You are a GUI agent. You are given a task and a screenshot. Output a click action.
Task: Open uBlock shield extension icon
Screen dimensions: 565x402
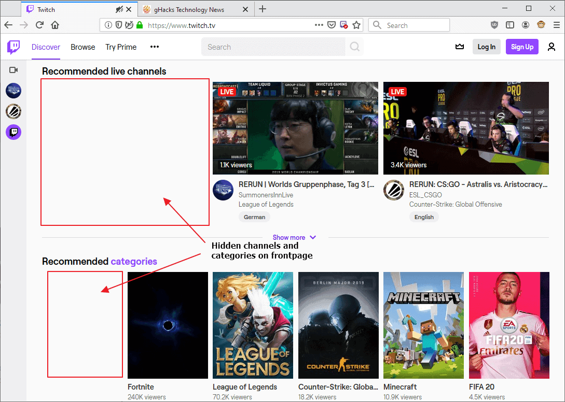click(494, 25)
